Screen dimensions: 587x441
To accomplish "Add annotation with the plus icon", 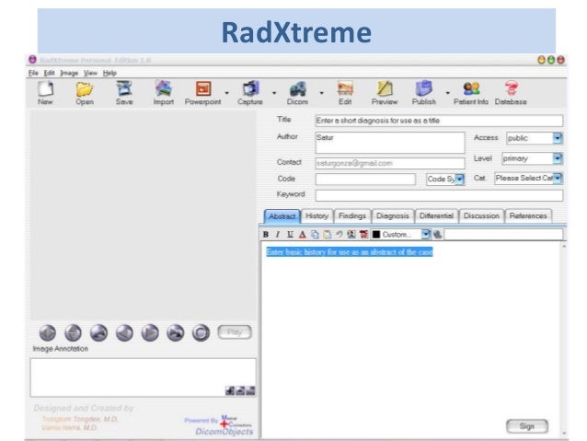I will click(230, 391).
